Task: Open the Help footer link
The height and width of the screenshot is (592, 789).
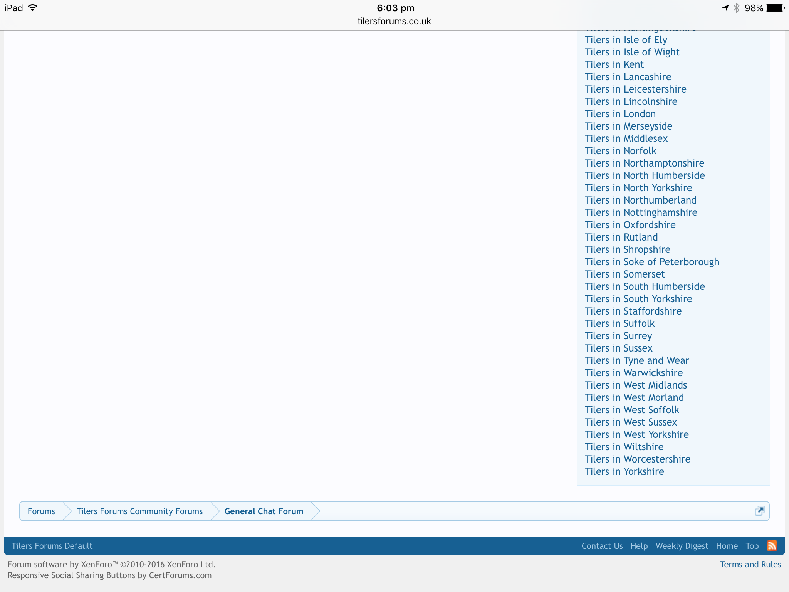Action: [639, 546]
